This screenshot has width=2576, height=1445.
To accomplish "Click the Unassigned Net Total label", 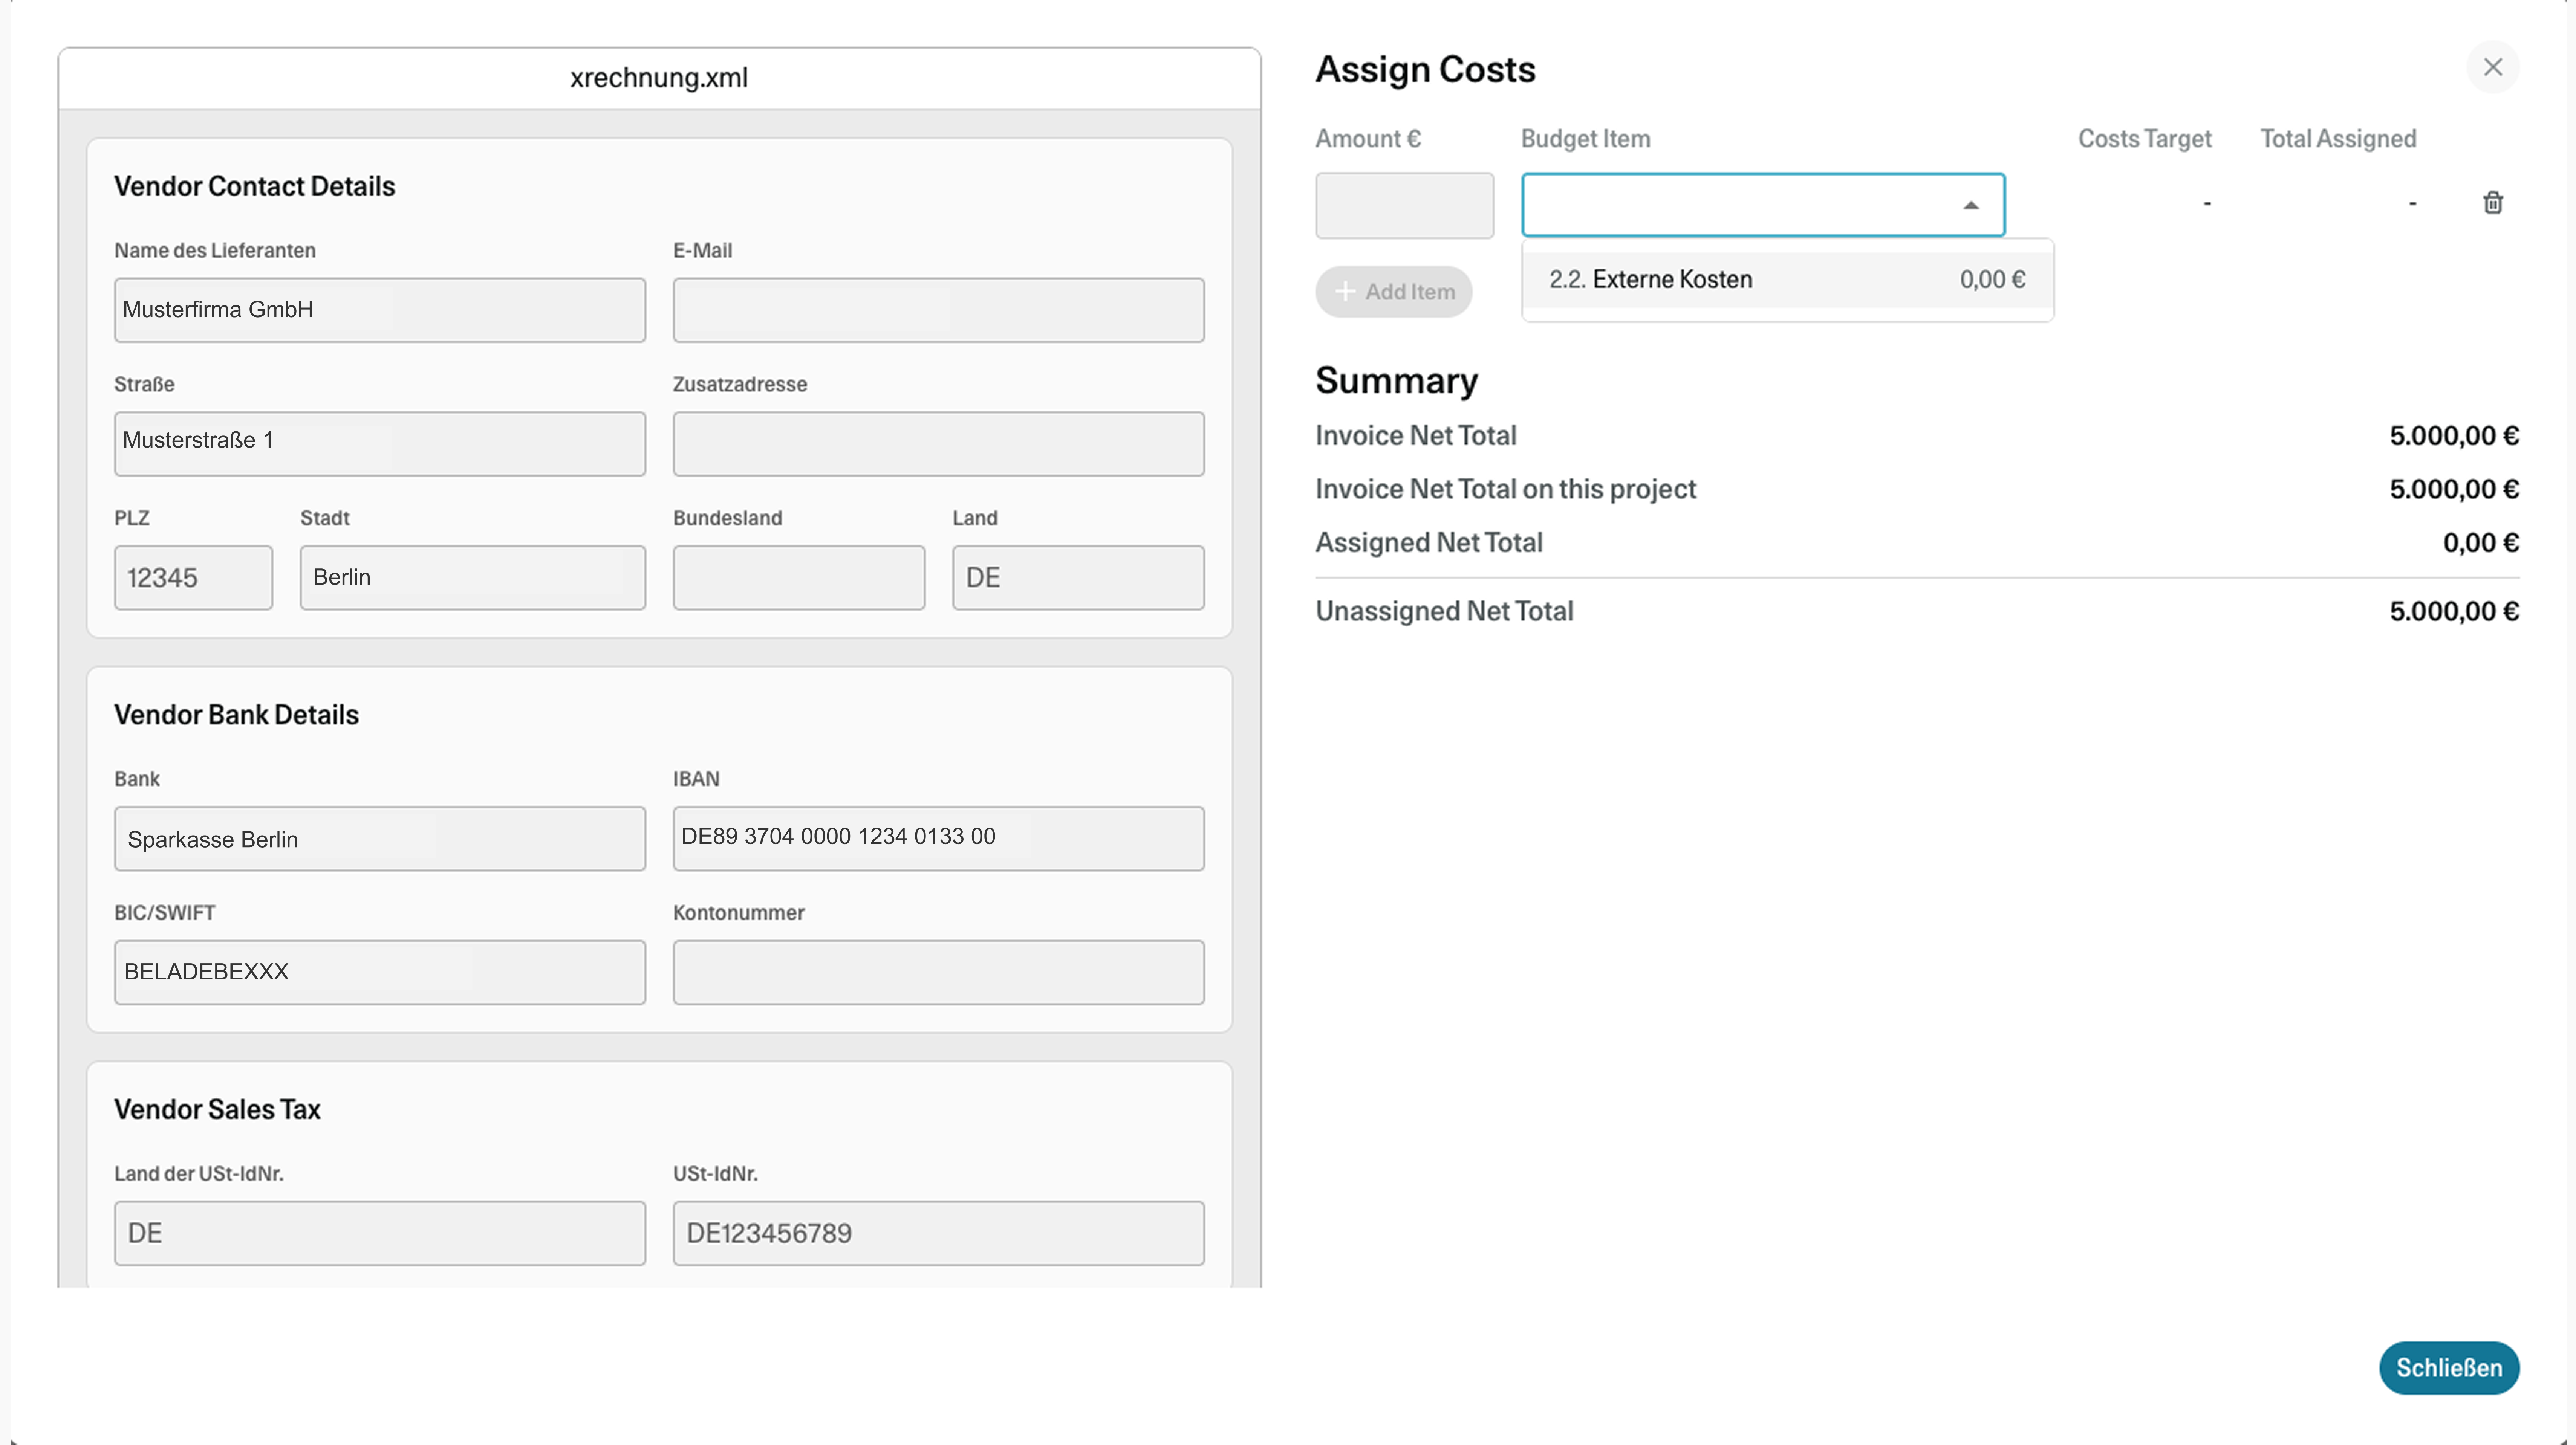I will pyautogui.click(x=1444, y=612).
